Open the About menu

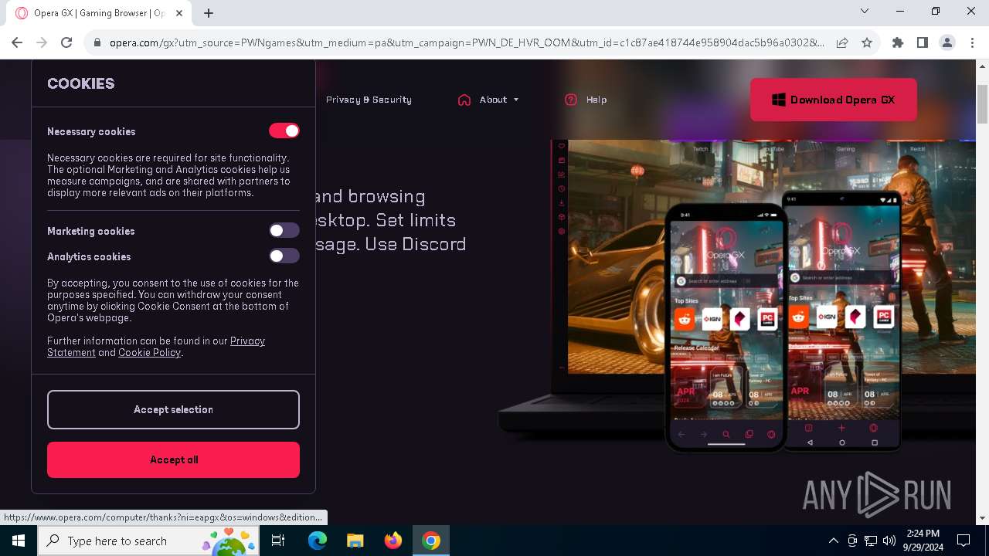493,100
